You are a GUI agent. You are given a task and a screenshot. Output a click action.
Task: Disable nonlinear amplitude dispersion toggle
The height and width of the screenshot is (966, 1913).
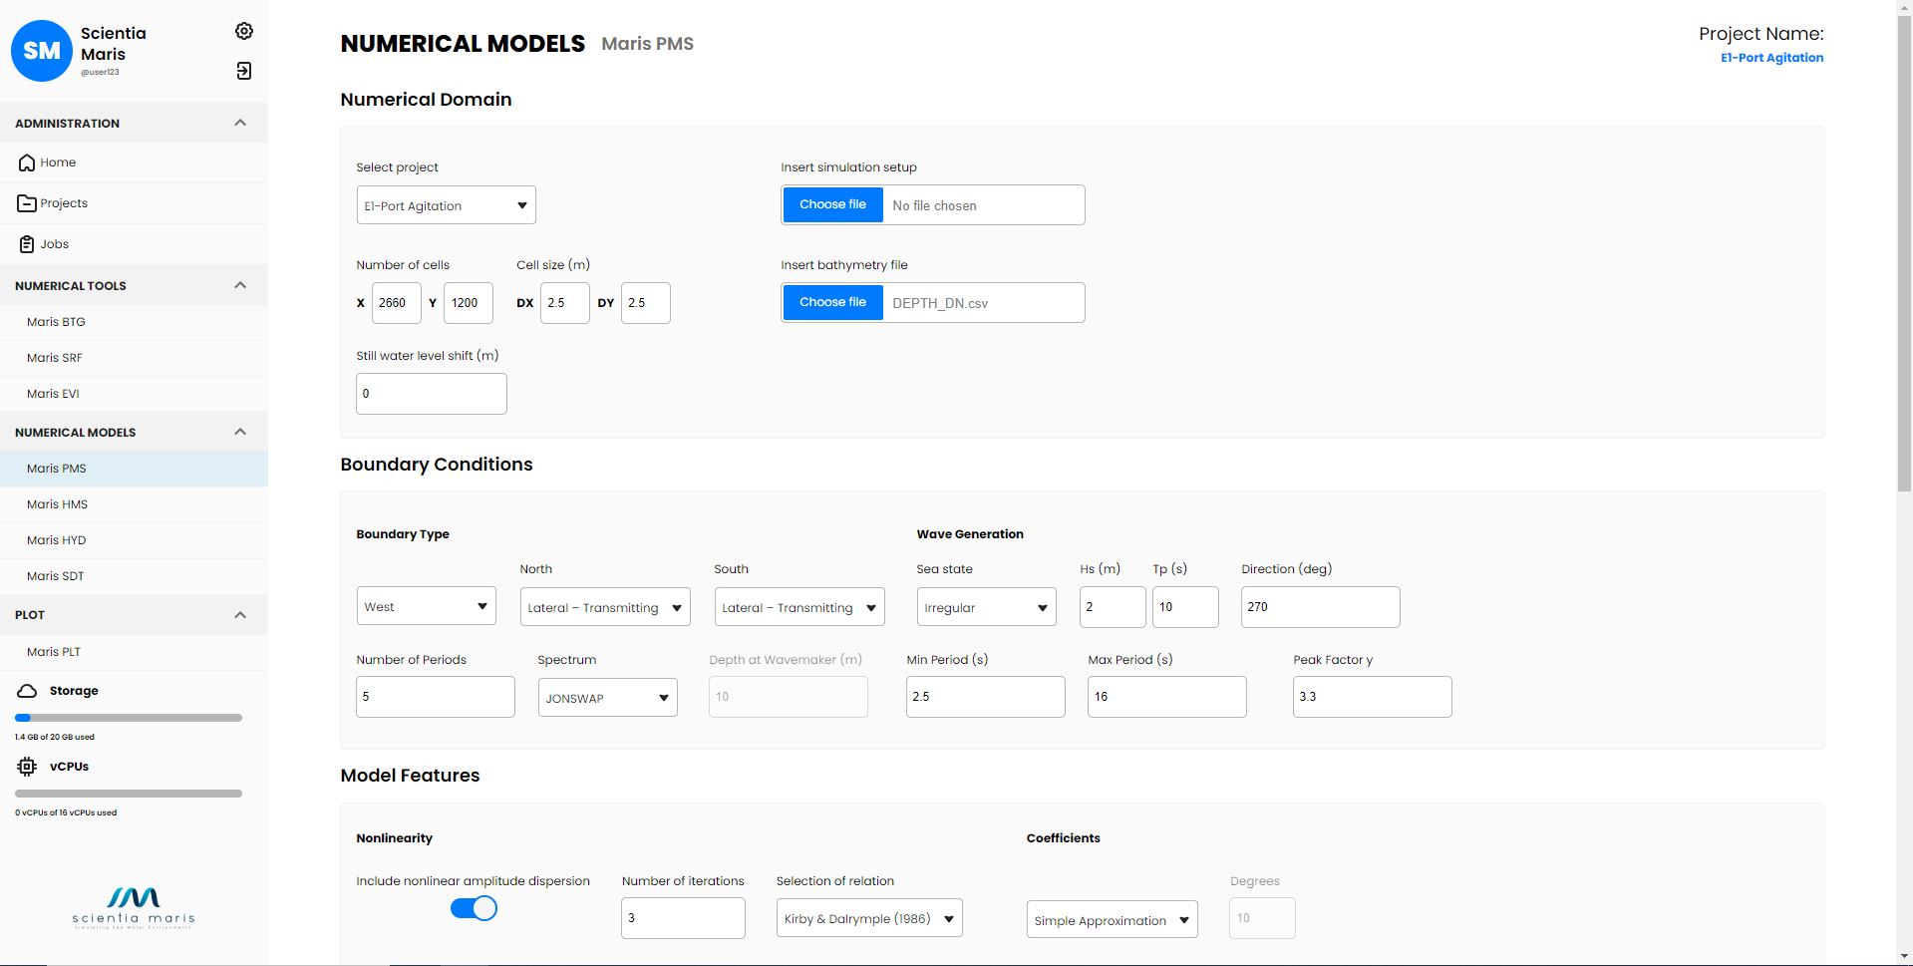click(474, 908)
